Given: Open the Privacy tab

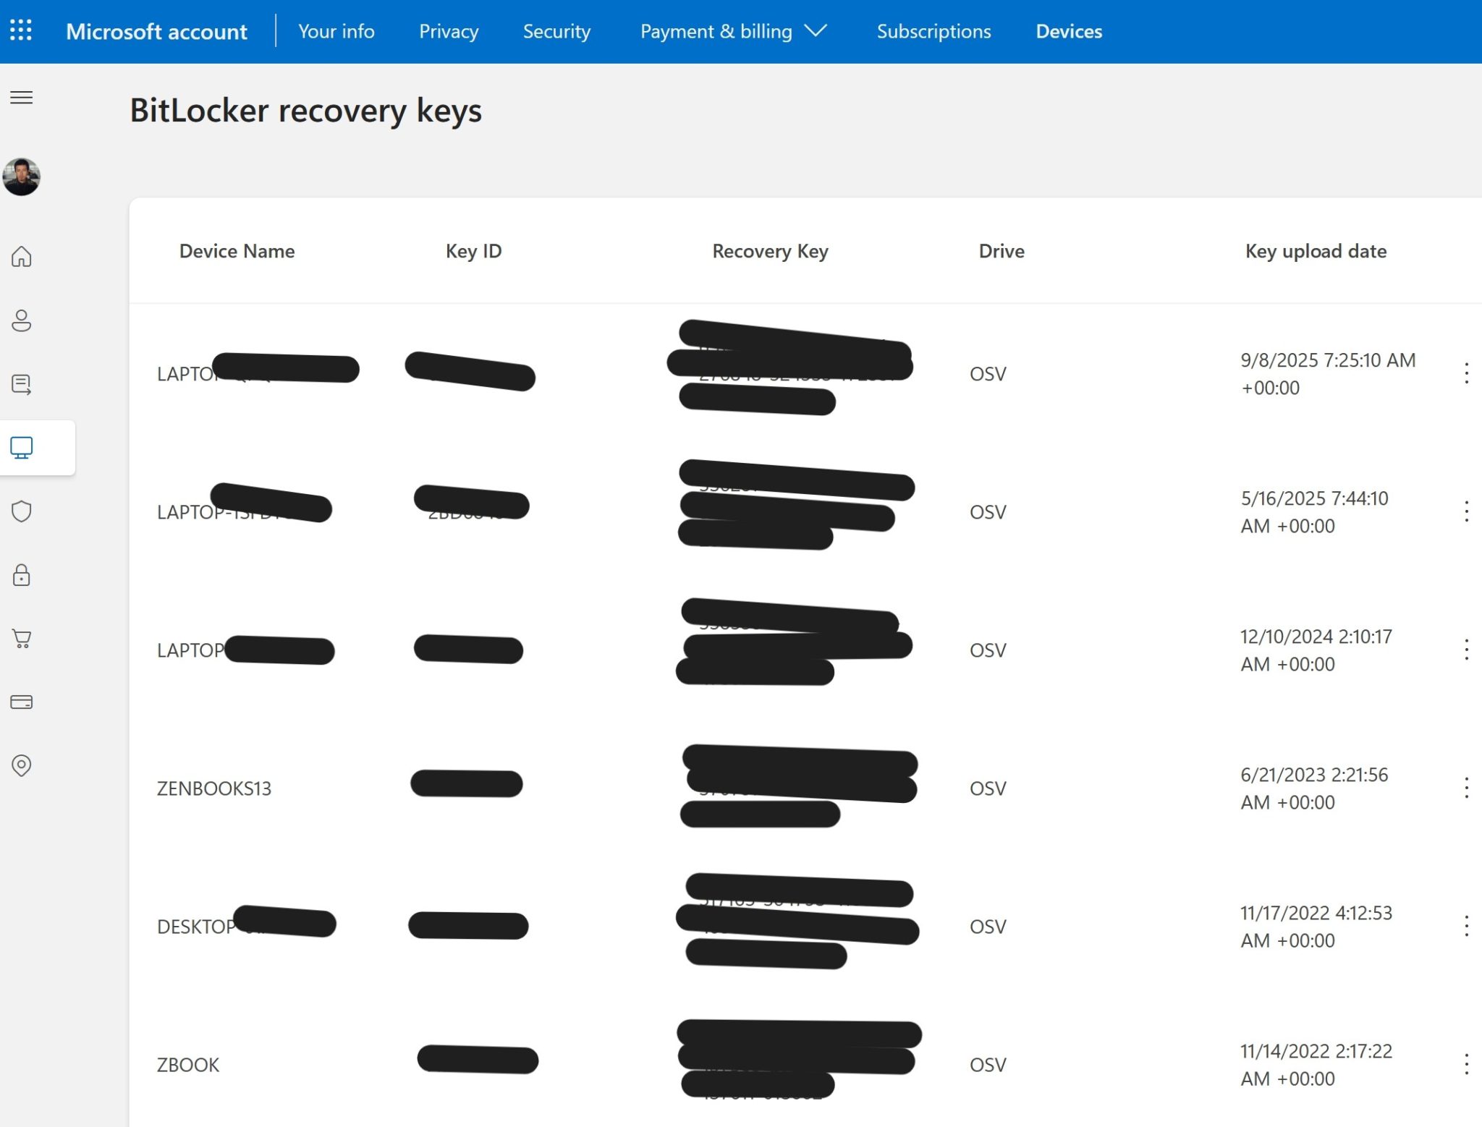Looking at the screenshot, I should coord(449,31).
